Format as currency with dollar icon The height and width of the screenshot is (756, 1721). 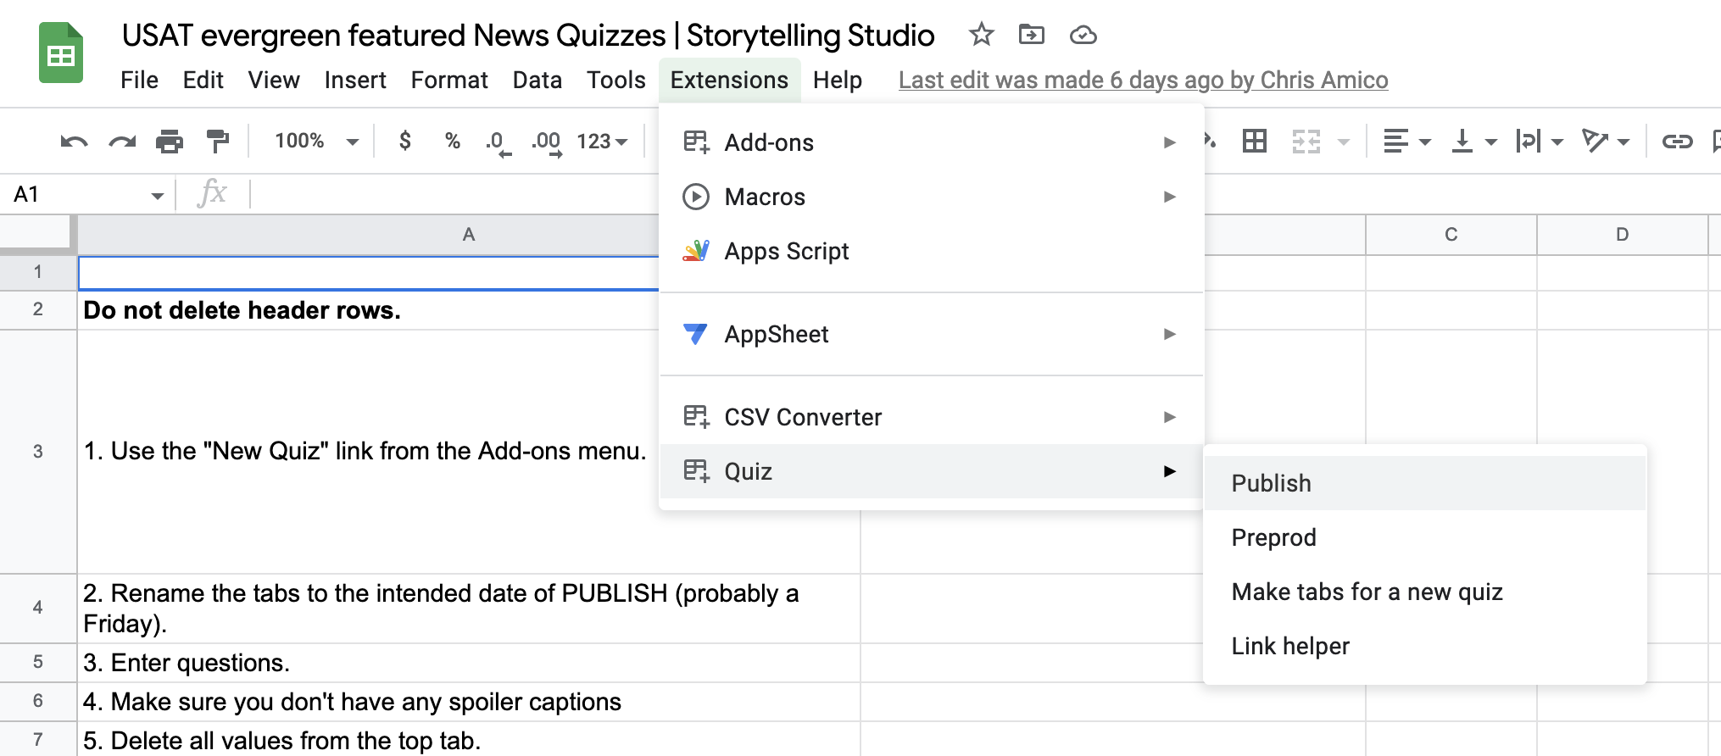pos(405,141)
